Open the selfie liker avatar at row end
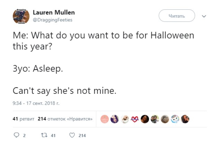 click(185, 119)
